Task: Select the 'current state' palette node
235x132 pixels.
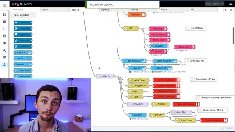Action: coord(23,70)
